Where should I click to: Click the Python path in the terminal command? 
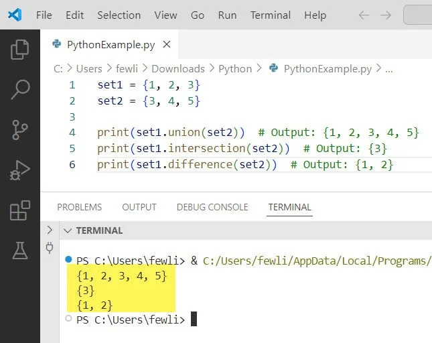pos(317,261)
